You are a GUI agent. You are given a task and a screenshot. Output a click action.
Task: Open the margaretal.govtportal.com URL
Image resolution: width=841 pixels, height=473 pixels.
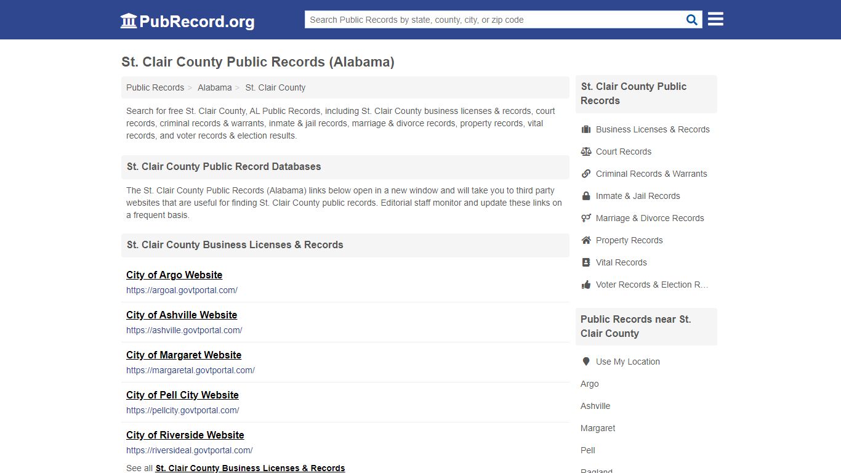coord(190,370)
